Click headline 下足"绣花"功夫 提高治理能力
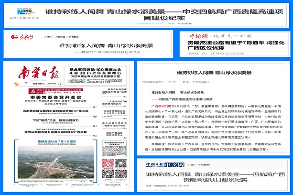The height and width of the screenshot is (195, 293). coord(56,120)
